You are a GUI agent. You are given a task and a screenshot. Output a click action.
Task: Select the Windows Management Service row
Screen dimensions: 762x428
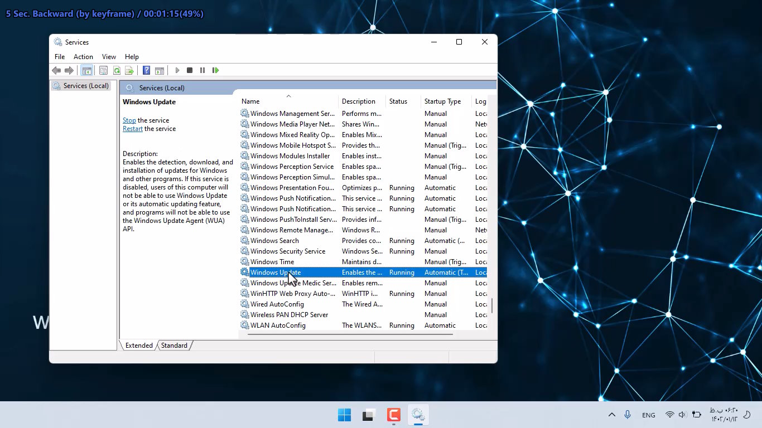363,114
